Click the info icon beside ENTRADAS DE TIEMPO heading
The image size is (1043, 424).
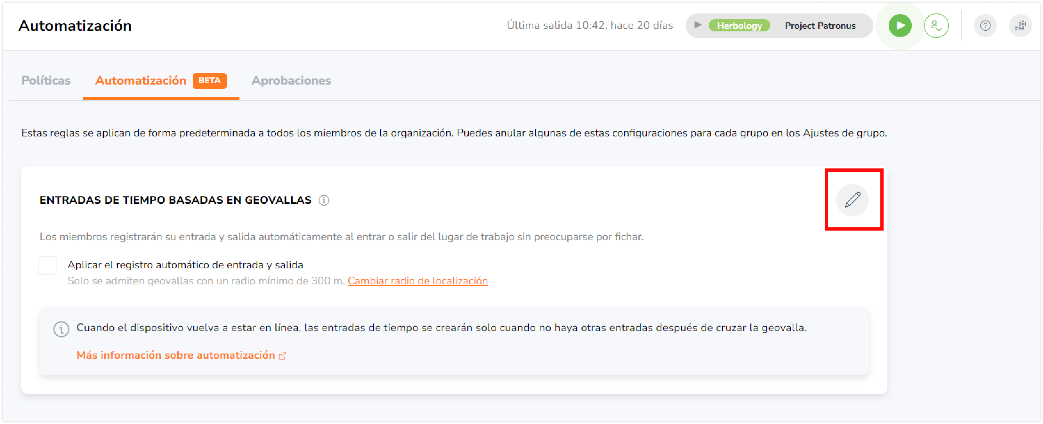click(324, 200)
